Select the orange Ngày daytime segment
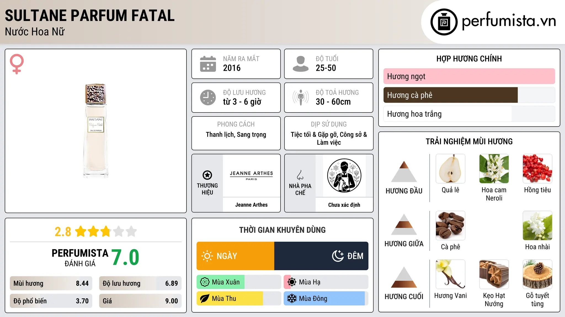 point(236,256)
